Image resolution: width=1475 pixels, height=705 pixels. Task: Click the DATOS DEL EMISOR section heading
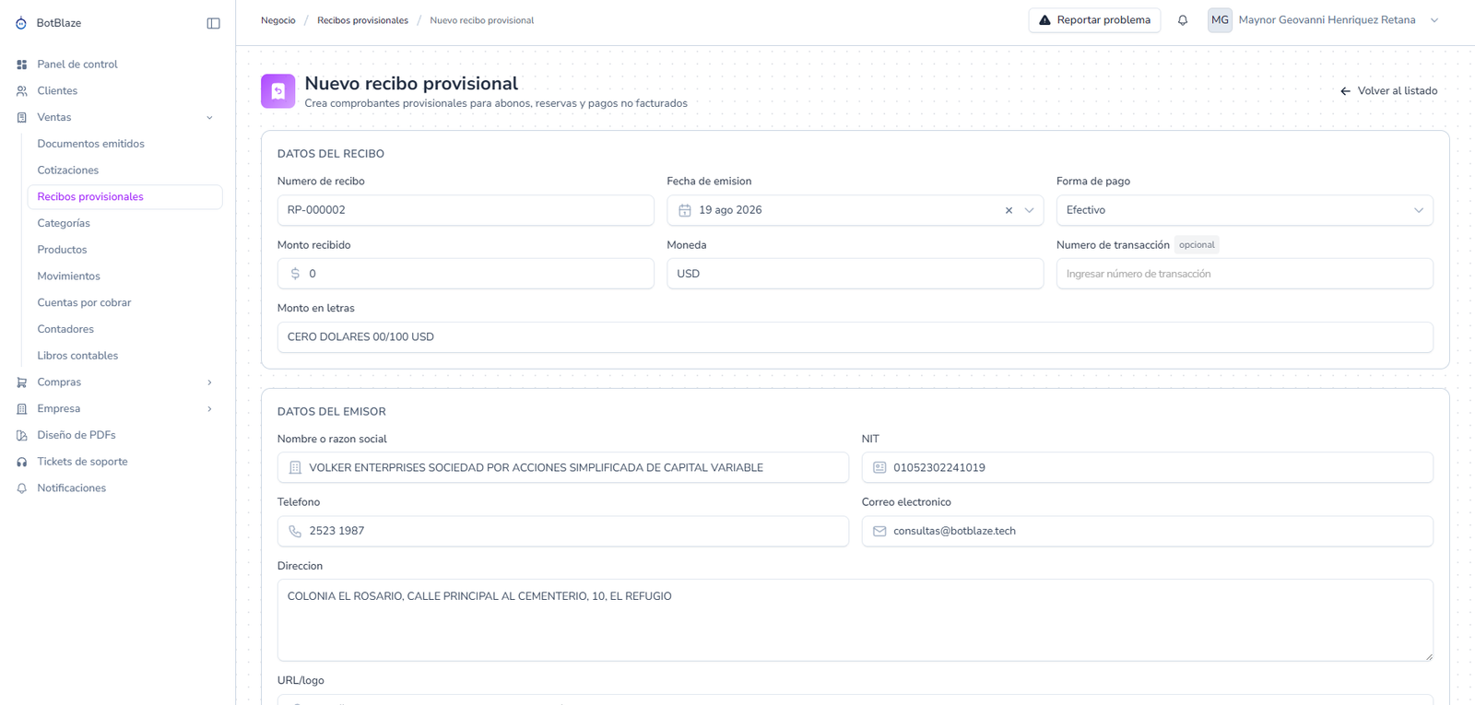[332, 412]
